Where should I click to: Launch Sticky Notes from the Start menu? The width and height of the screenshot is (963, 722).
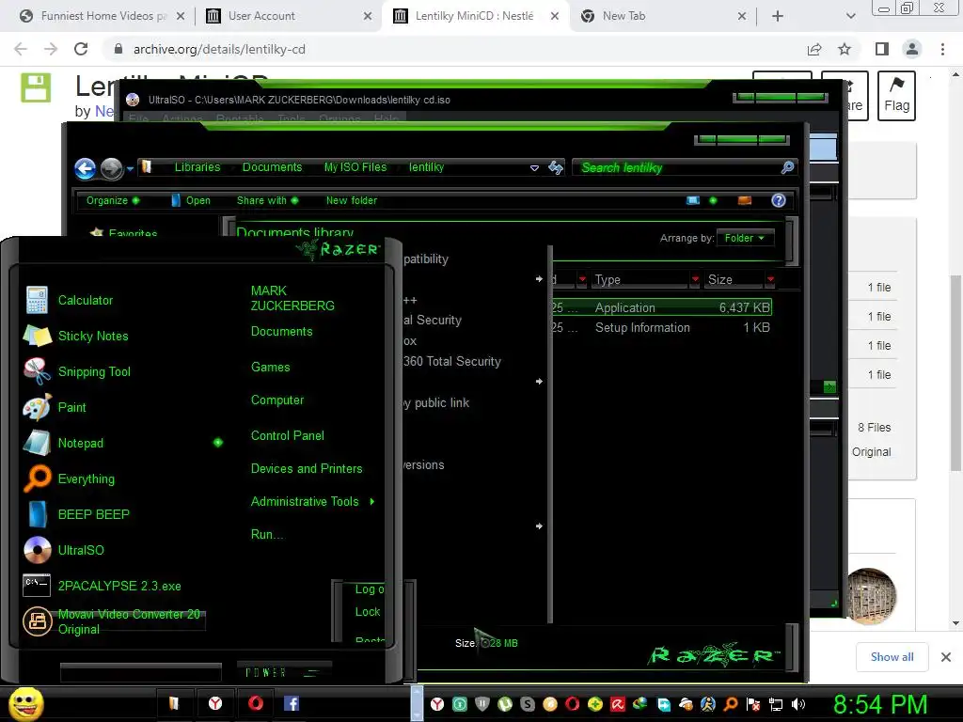(x=92, y=336)
